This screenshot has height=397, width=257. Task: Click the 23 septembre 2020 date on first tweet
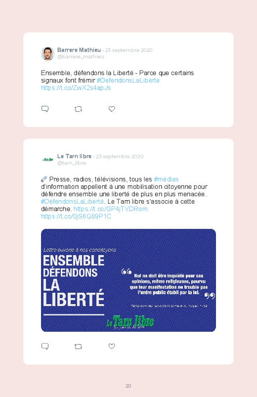(129, 50)
